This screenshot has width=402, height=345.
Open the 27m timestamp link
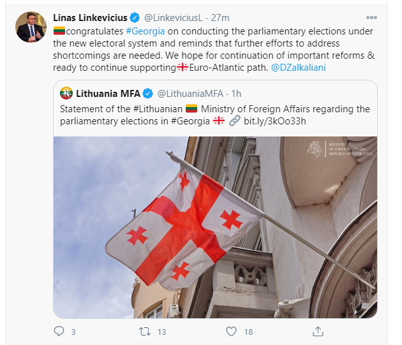[x=220, y=18]
